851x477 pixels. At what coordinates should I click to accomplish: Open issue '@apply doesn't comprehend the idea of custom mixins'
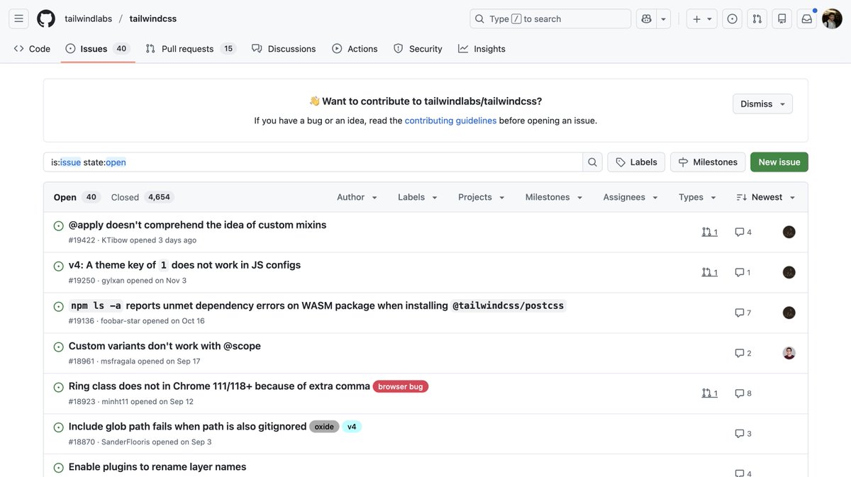[x=197, y=225]
